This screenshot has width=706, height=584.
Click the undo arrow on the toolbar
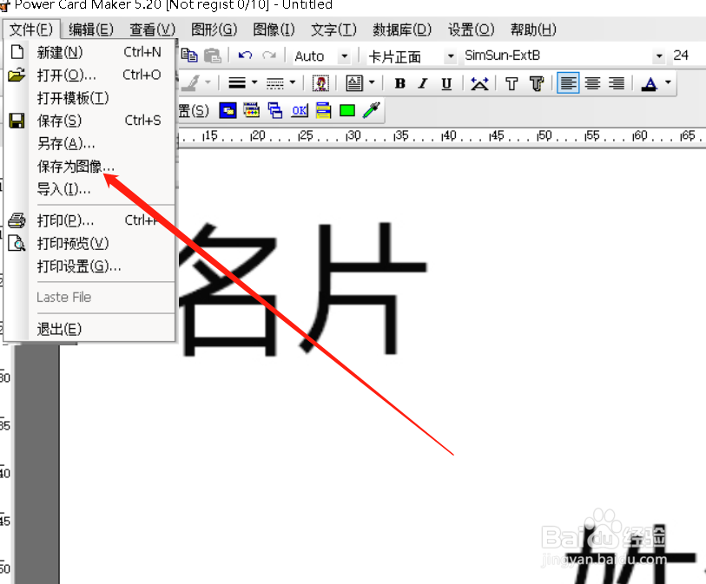244,55
